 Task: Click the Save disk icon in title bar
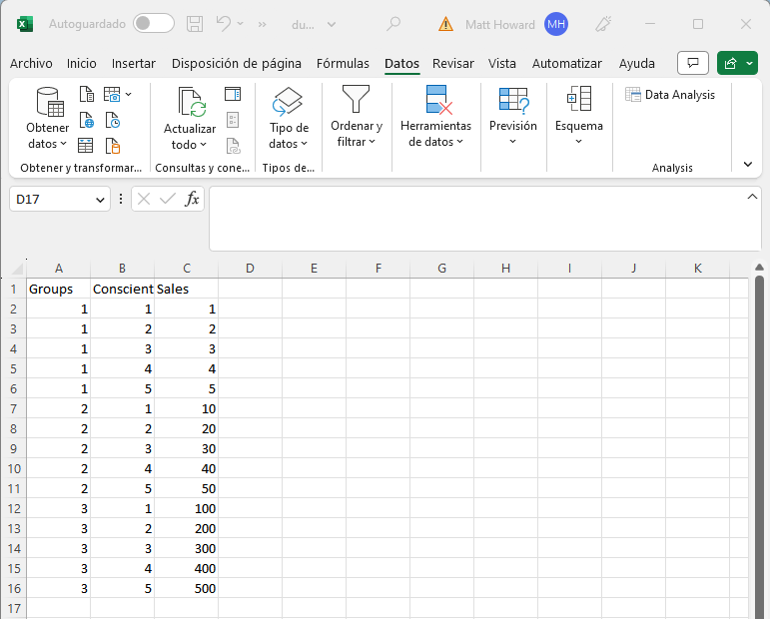tap(195, 24)
